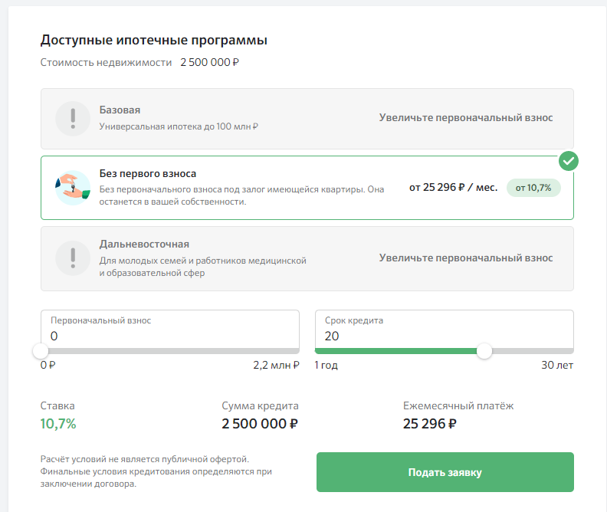Click the 30 лет maximum term label
The width and height of the screenshot is (607, 512).
(557, 366)
